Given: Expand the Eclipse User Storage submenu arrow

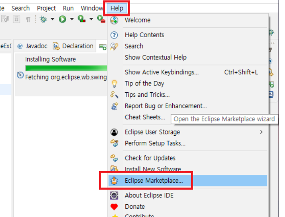Looking at the screenshot, I should tap(261, 132).
